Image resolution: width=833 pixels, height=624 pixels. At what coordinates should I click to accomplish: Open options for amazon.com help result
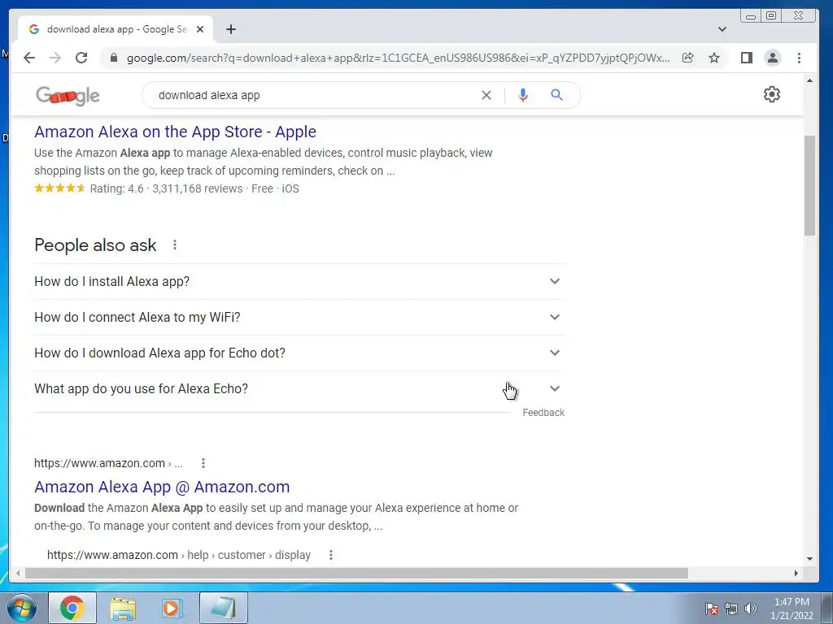pyautogui.click(x=330, y=555)
